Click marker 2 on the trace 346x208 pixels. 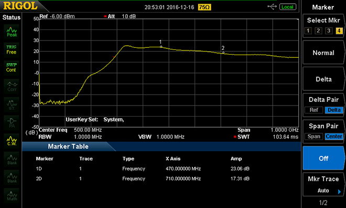[223, 53]
